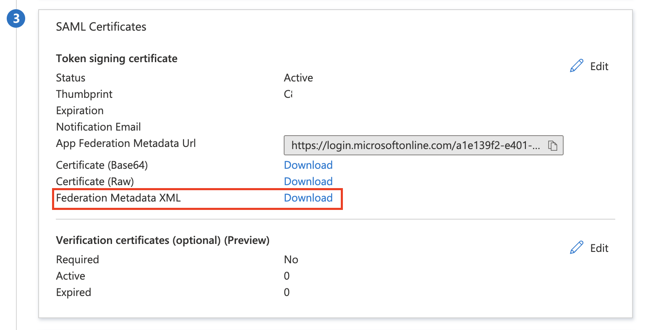Click the Edit icon for Token signing certificate
The height and width of the screenshot is (330, 648).
[x=577, y=65]
